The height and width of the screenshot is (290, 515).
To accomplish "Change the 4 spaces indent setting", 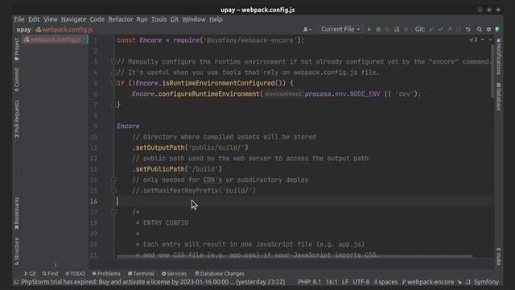I will [385, 282].
